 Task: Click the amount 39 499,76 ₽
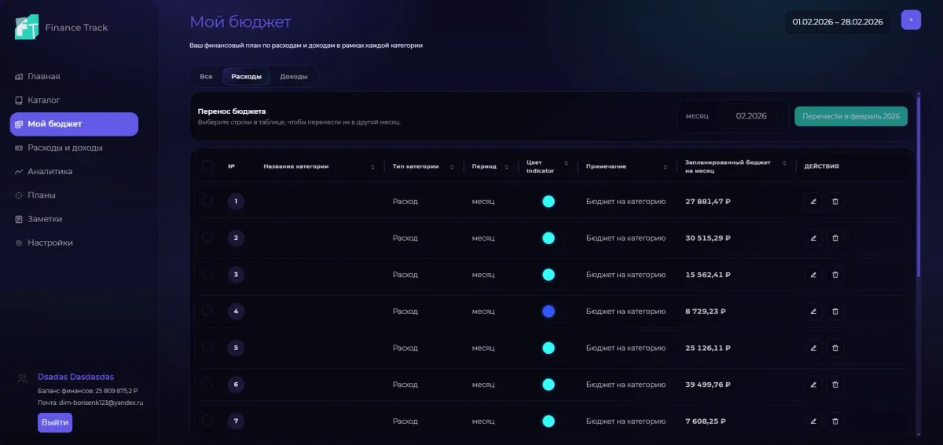pyautogui.click(x=708, y=385)
